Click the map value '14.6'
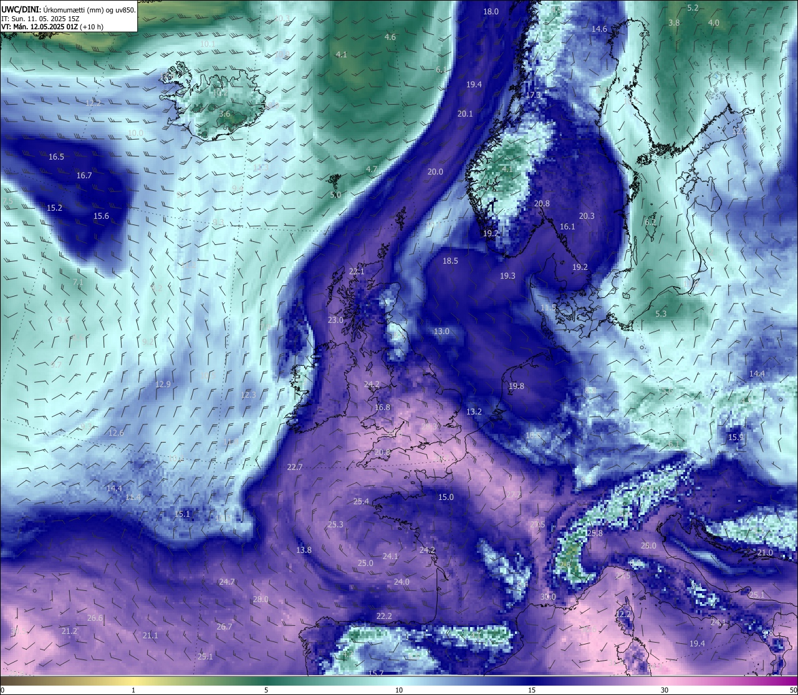The height and width of the screenshot is (695, 798). point(599,29)
